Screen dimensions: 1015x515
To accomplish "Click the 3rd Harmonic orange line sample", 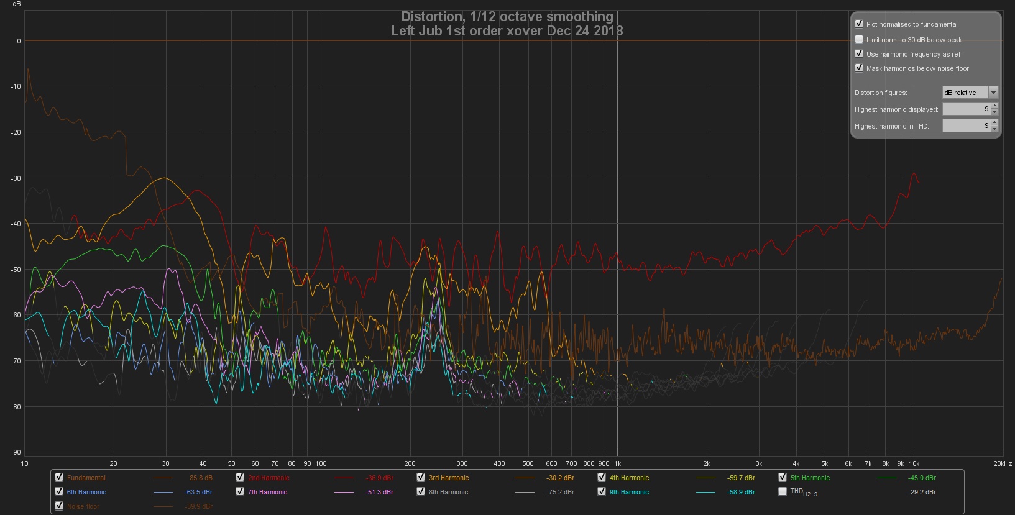I will [525, 478].
